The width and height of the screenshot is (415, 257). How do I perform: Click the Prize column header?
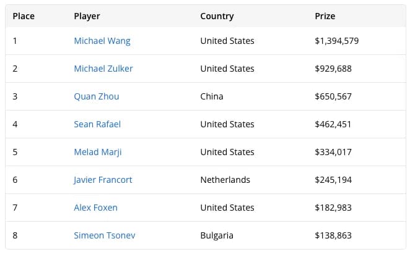(x=325, y=16)
